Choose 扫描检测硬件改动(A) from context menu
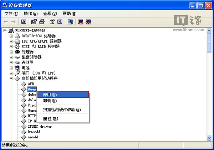This screenshot has height=150, width=214. [63, 110]
